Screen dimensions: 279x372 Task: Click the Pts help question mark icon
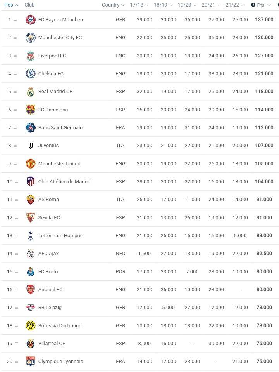253,5
